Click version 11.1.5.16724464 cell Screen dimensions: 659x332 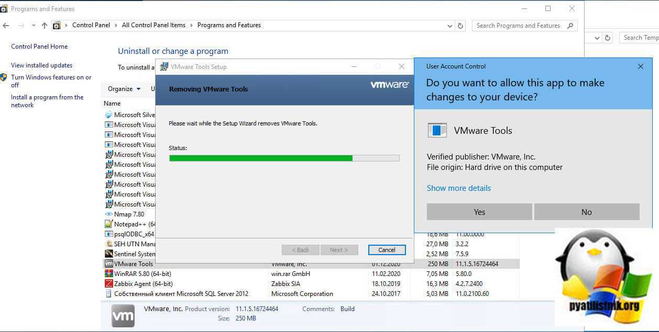point(477,264)
